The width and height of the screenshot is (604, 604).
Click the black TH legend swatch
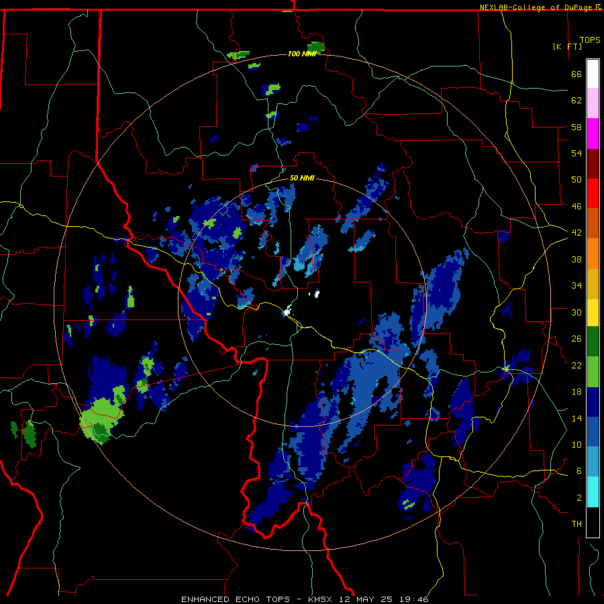(x=593, y=522)
